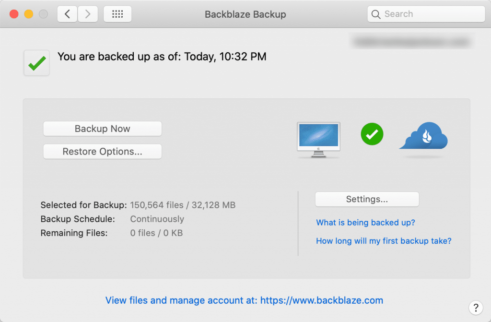Screen dimensions: 491x322
Task: Click the blurred account email text
Action: (x=410, y=42)
